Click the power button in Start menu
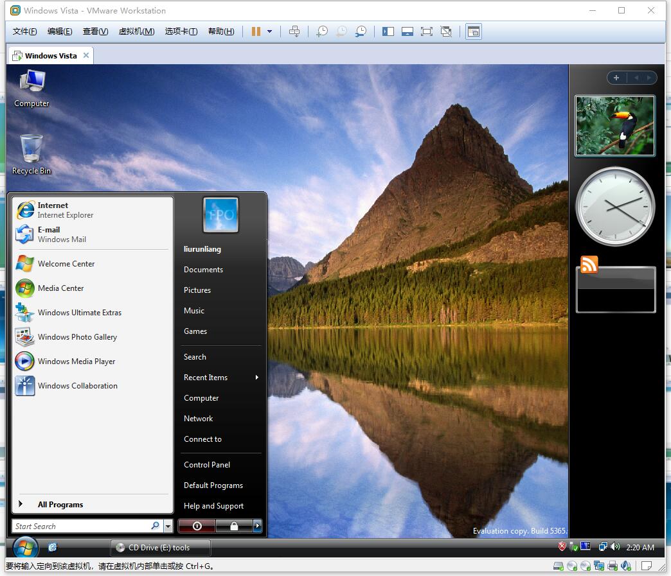The width and height of the screenshot is (671, 576). click(197, 526)
